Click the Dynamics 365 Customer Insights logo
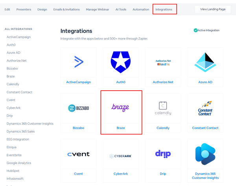This screenshot has width=236, height=186. click(x=205, y=154)
